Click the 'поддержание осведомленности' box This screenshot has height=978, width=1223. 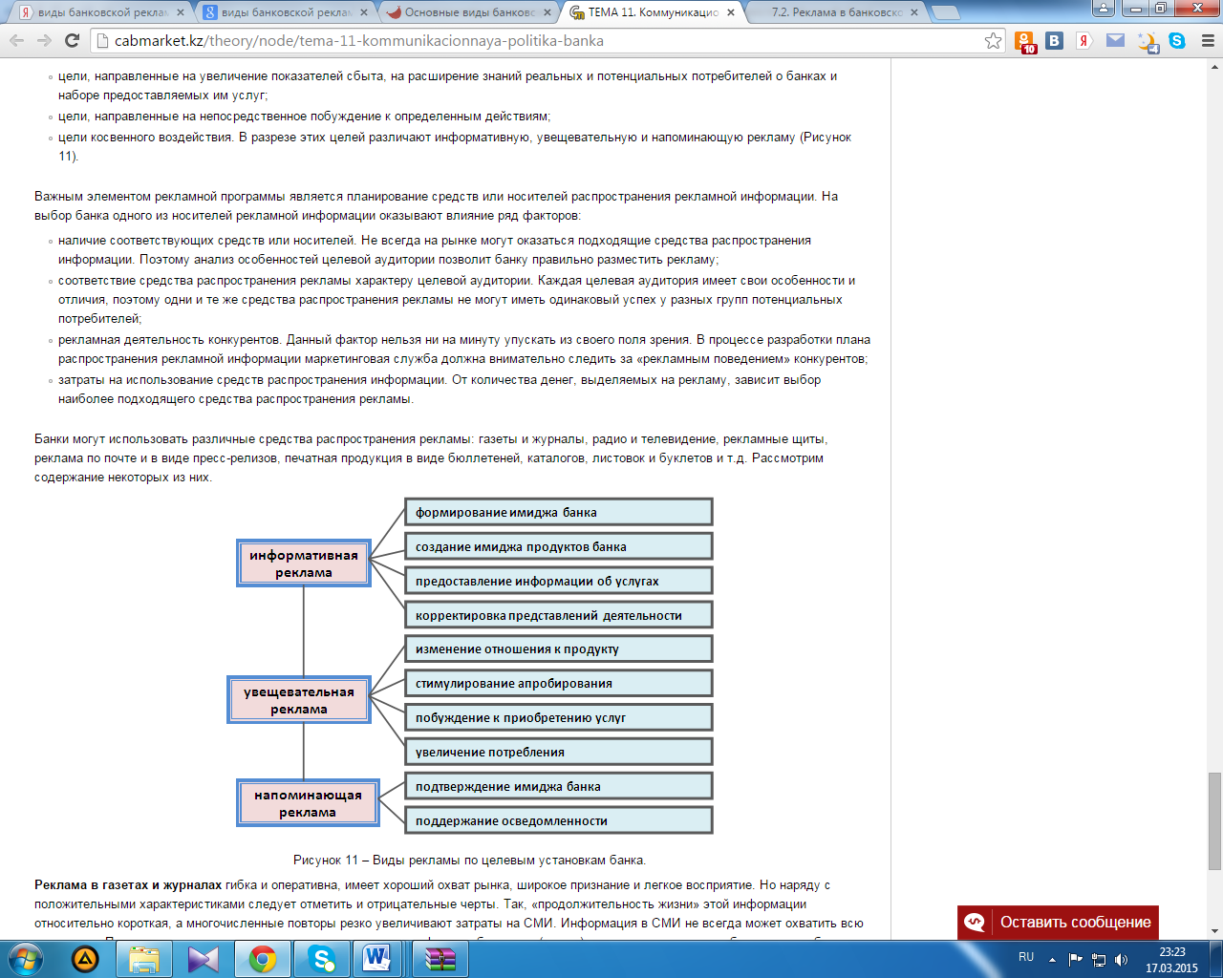click(559, 820)
